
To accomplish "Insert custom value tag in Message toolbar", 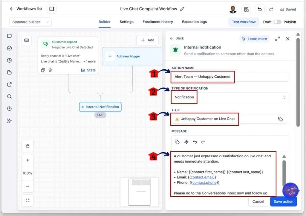I will 177,142.
